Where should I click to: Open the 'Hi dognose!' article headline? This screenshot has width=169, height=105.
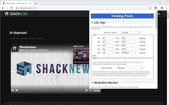[18, 33]
